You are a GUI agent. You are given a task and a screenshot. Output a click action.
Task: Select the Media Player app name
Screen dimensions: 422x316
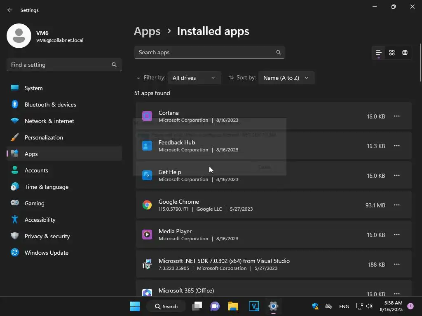175,231
